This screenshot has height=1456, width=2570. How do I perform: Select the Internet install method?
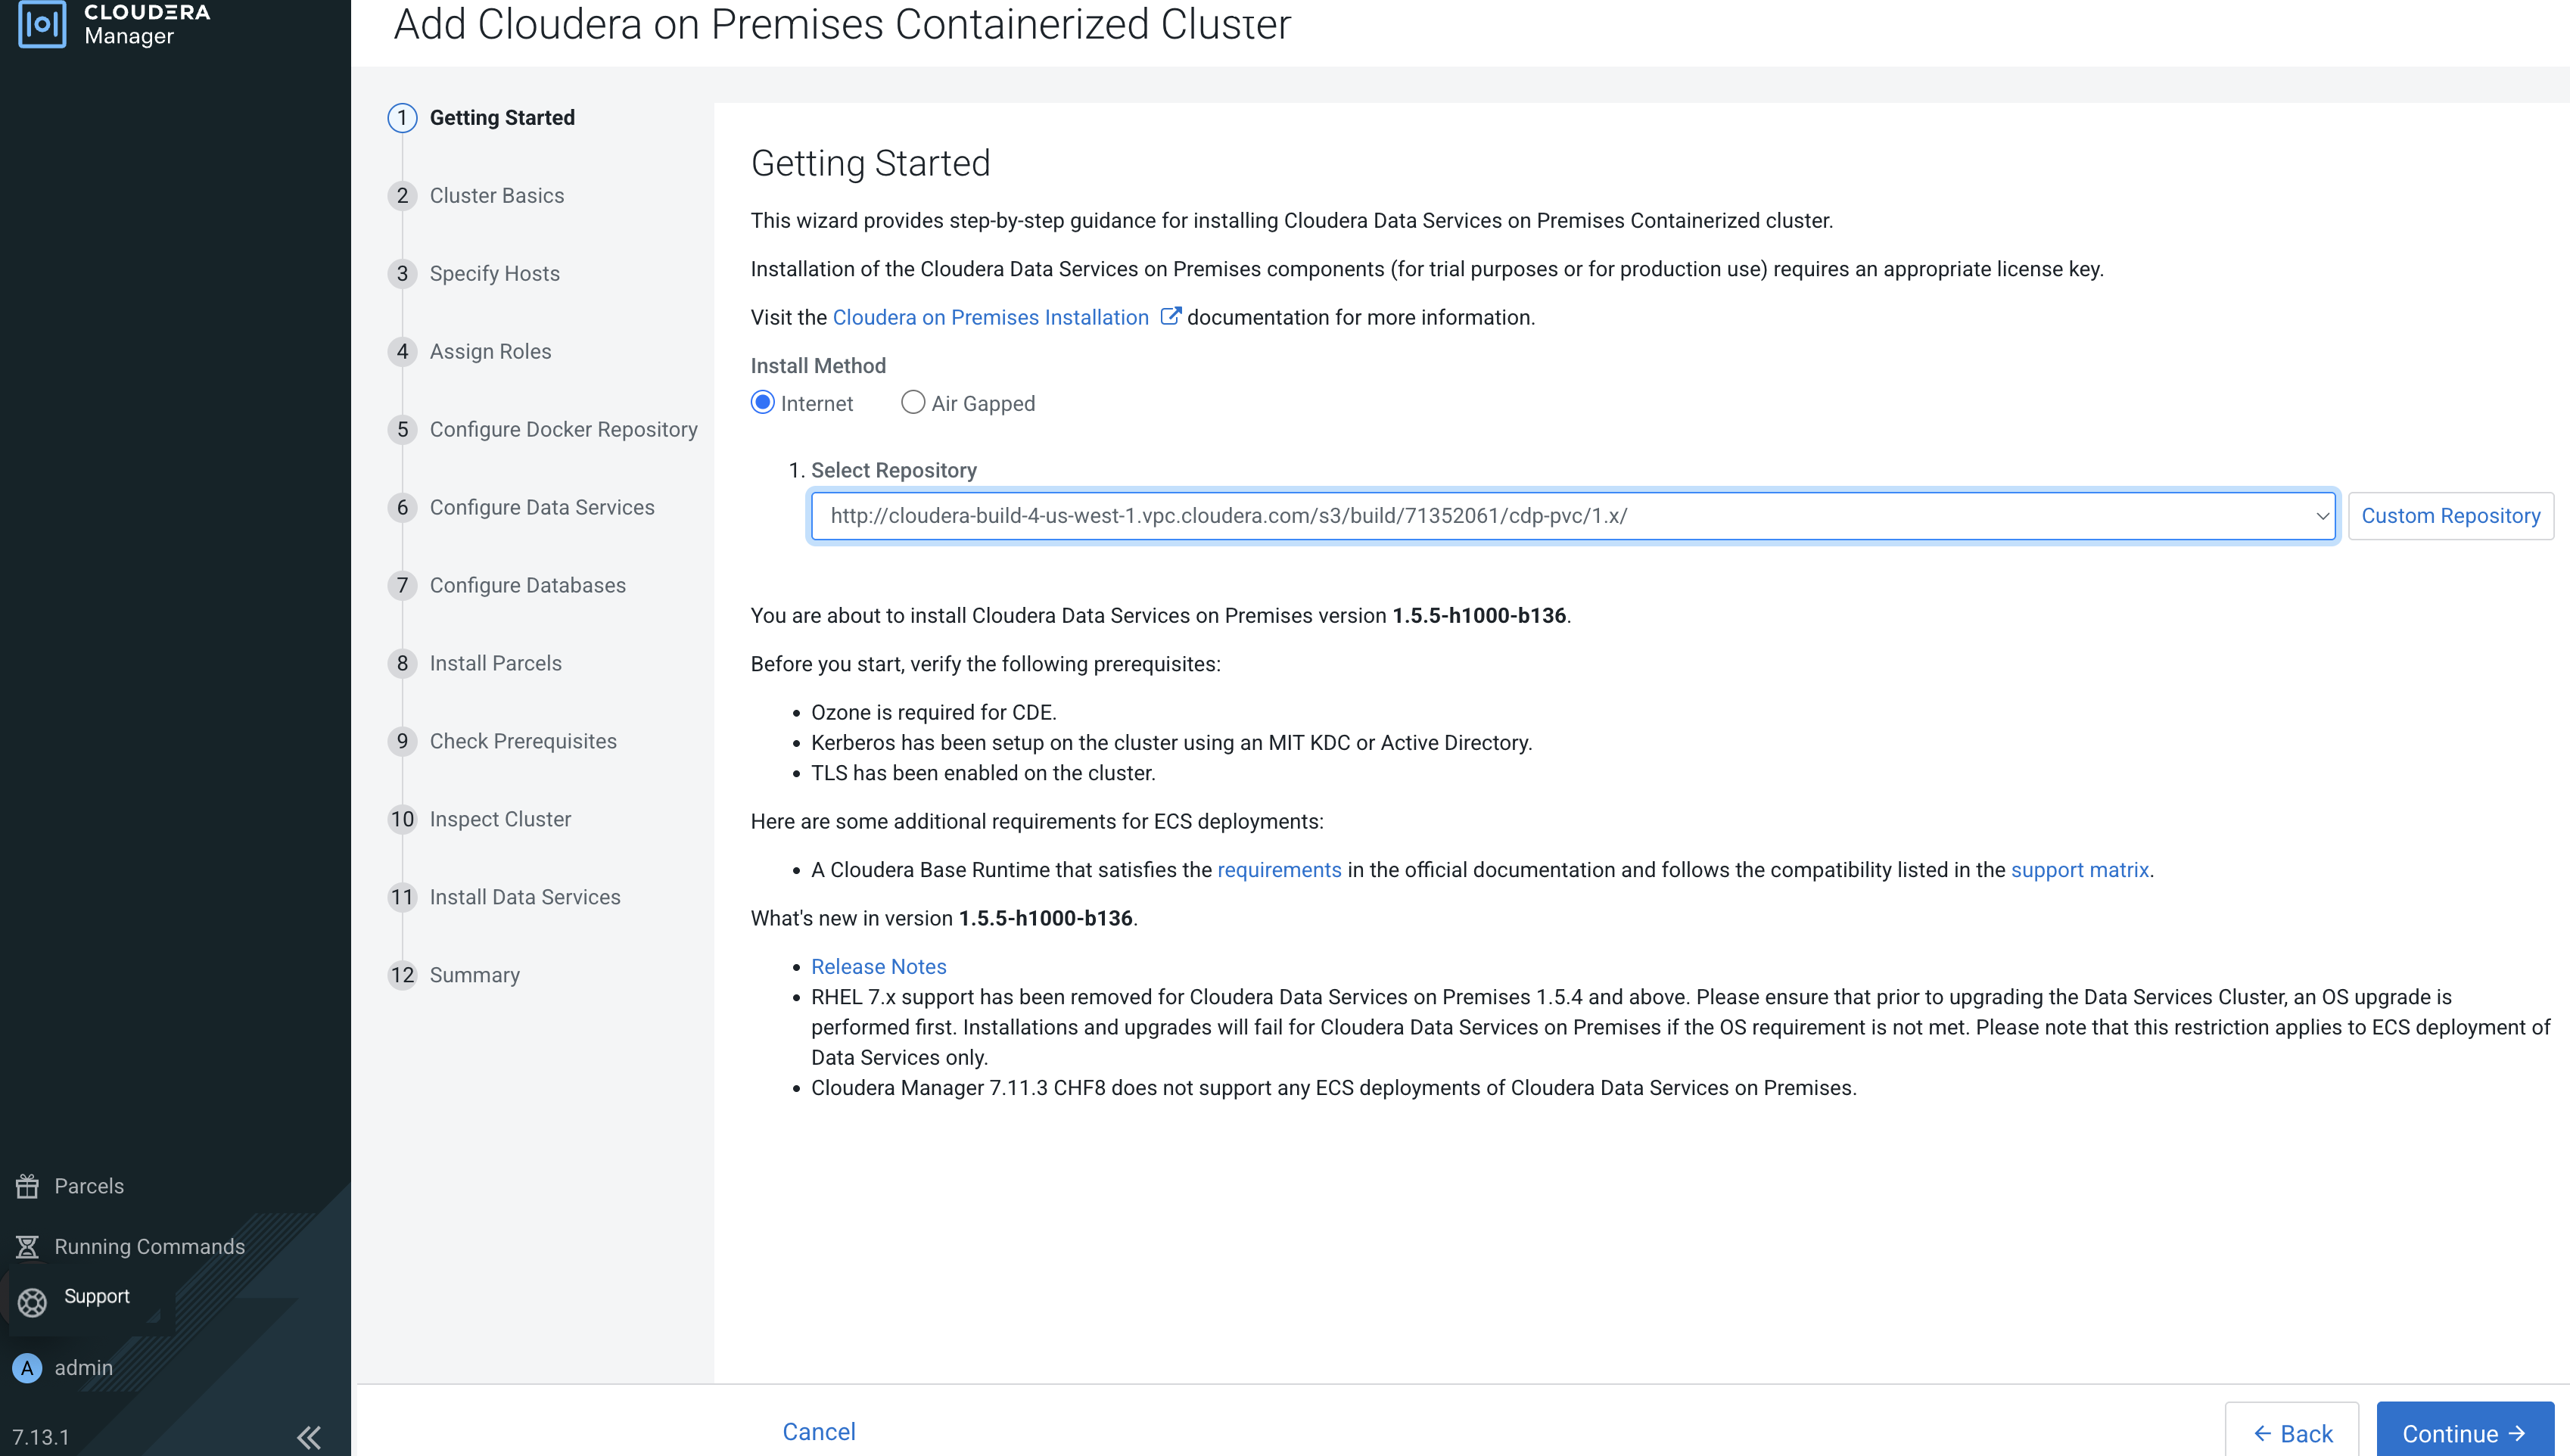763,403
